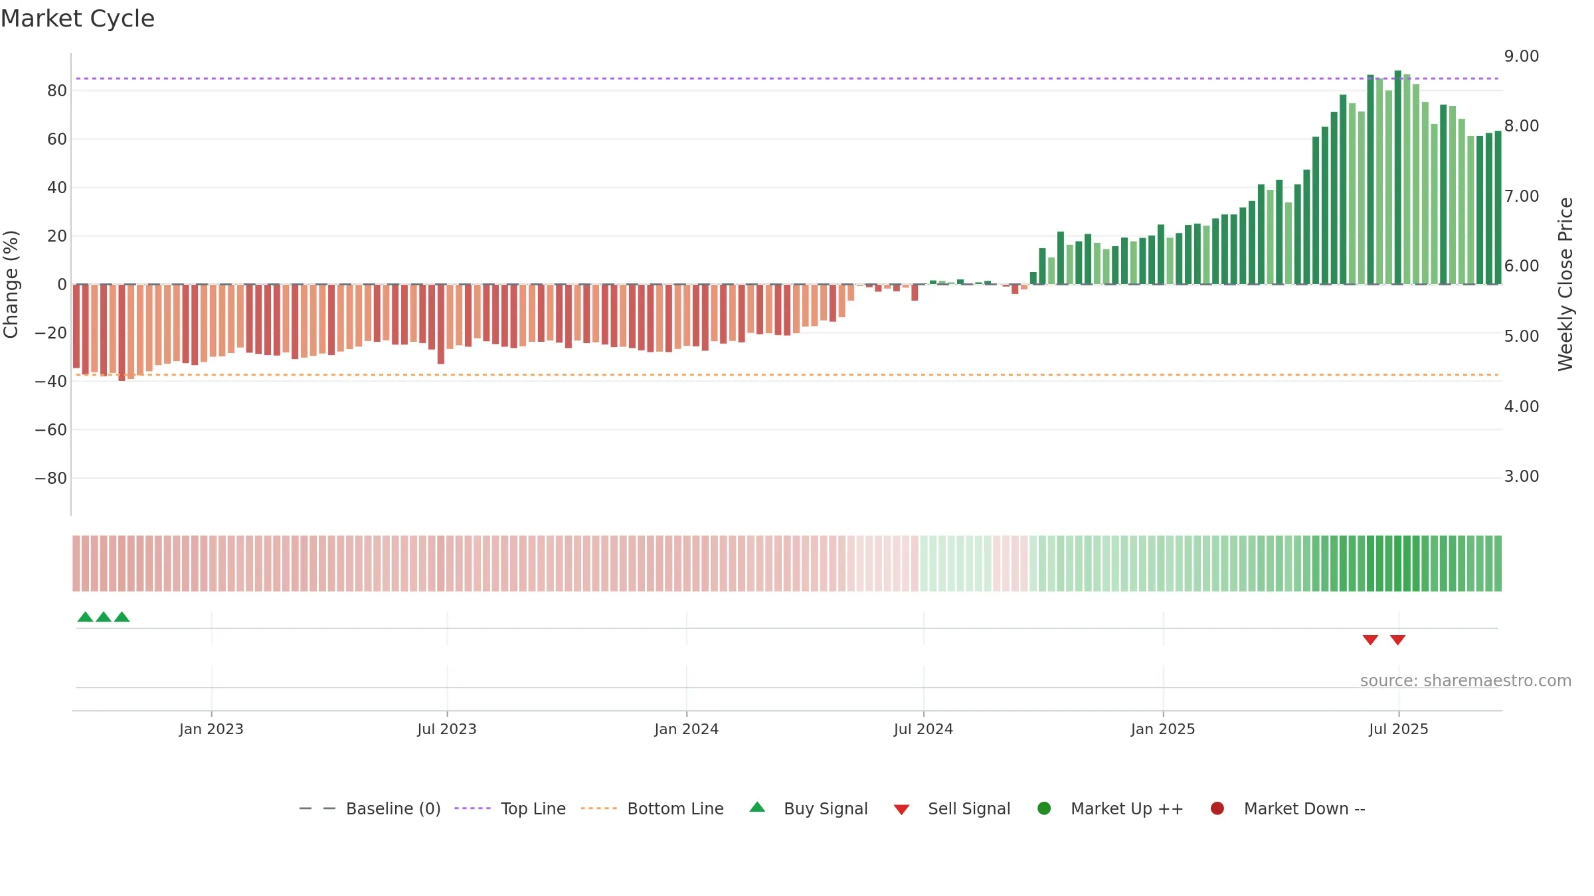This screenshot has height=896, width=1594.
Task: Click the first red sell signal marker
Action: (x=1370, y=640)
